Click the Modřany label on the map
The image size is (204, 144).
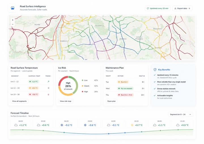pyautogui.click(x=64, y=41)
